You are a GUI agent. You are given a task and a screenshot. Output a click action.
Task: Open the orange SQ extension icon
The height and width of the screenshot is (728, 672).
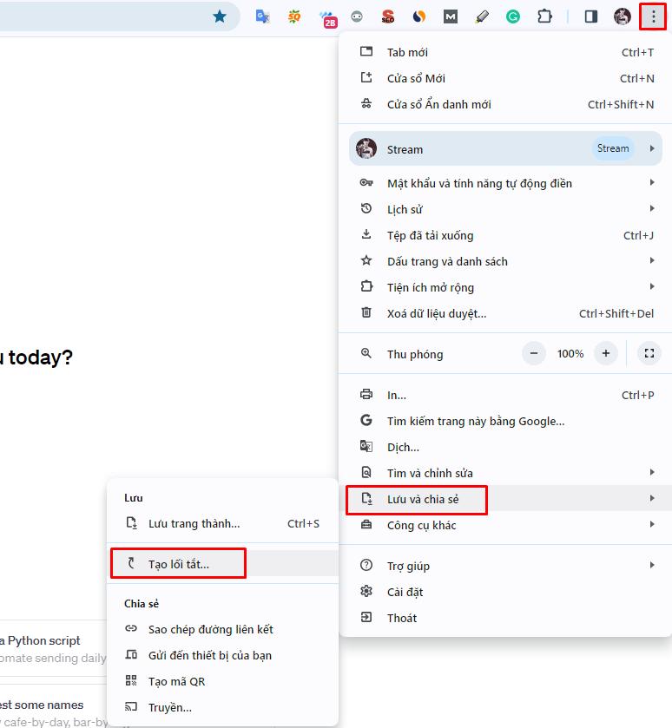coord(294,16)
